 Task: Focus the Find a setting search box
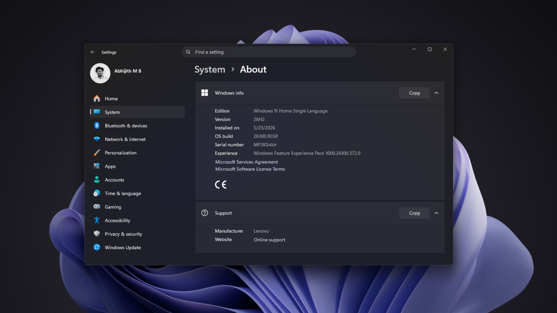click(x=269, y=52)
